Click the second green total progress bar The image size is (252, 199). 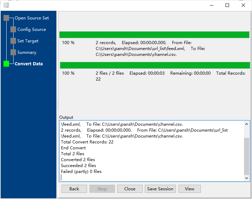coord(155,65)
